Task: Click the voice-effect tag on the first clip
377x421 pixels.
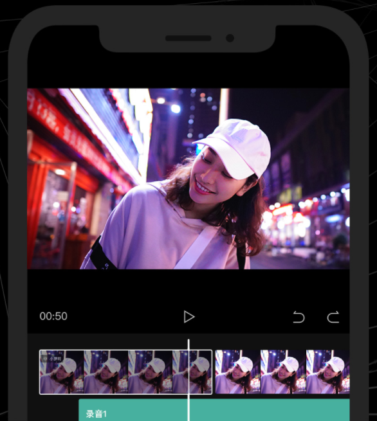Action: (x=52, y=359)
